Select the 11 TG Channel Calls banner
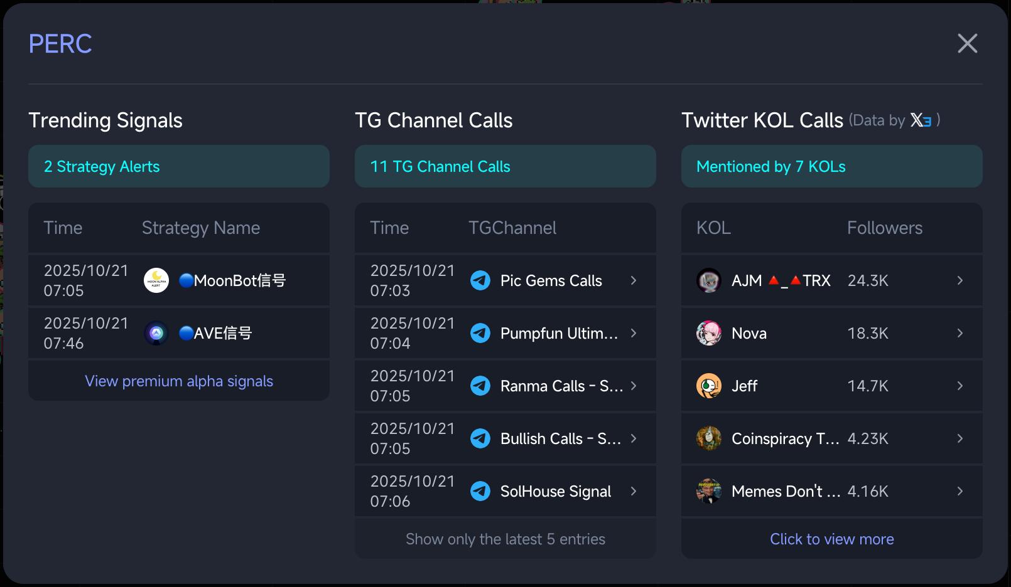This screenshot has height=587, width=1011. (x=505, y=166)
